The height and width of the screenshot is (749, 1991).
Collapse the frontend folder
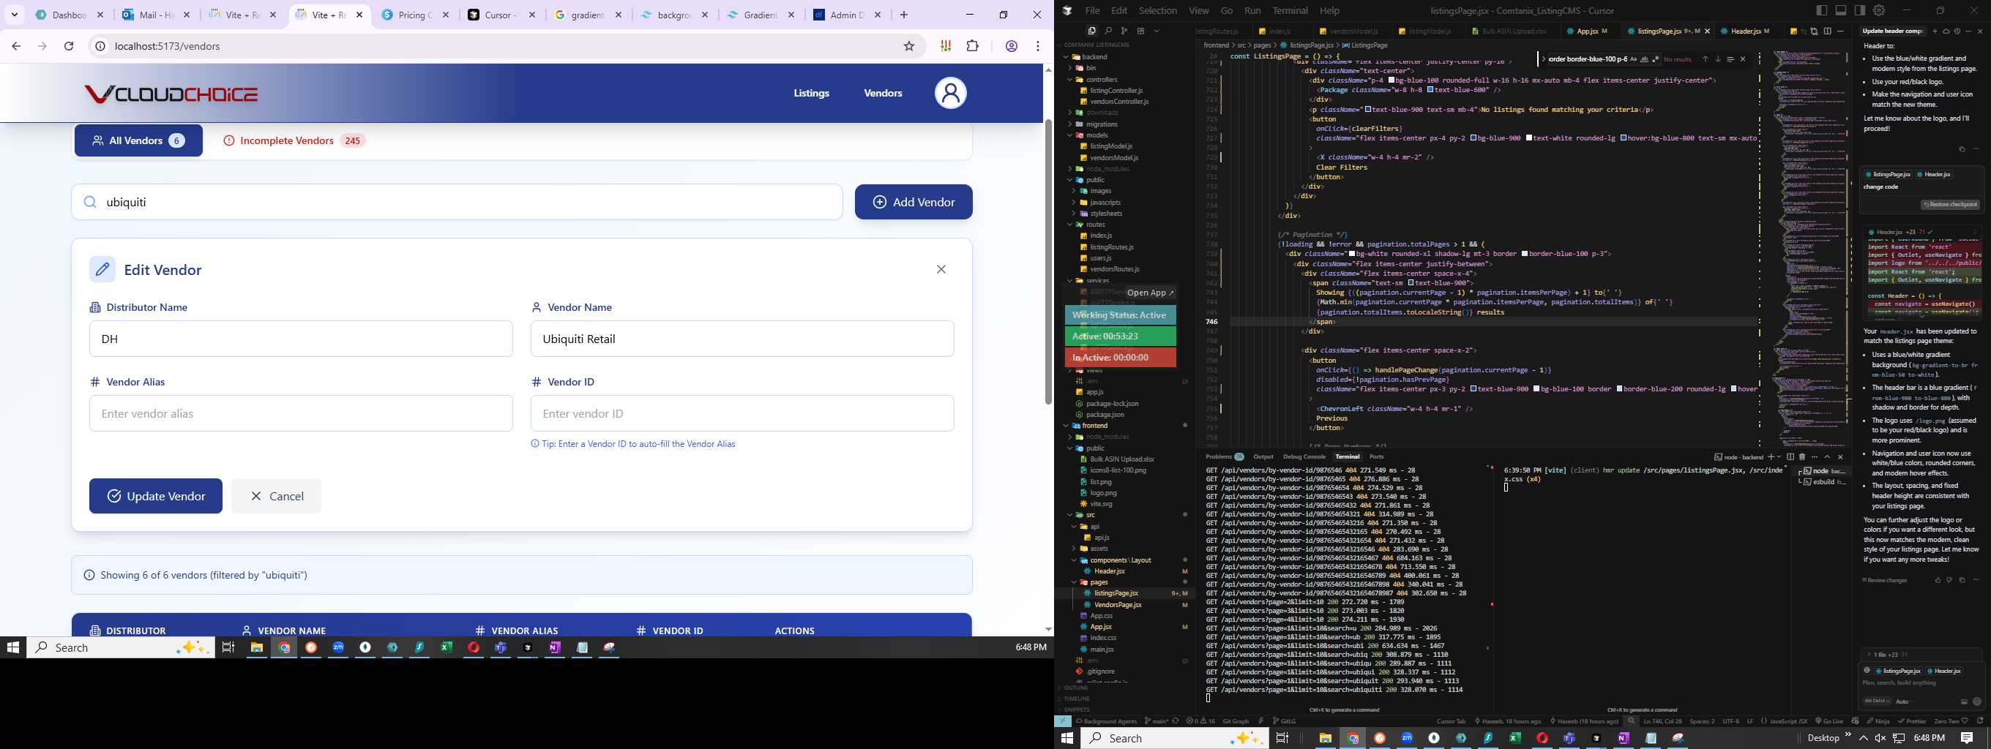click(x=1066, y=426)
